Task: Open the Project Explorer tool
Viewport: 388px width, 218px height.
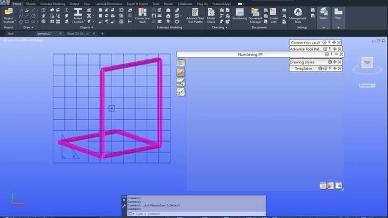Action: click(8, 16)
